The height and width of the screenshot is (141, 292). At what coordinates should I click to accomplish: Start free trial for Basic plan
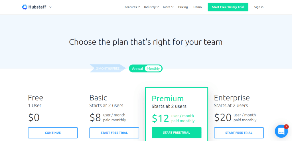[x=114, y=133]
